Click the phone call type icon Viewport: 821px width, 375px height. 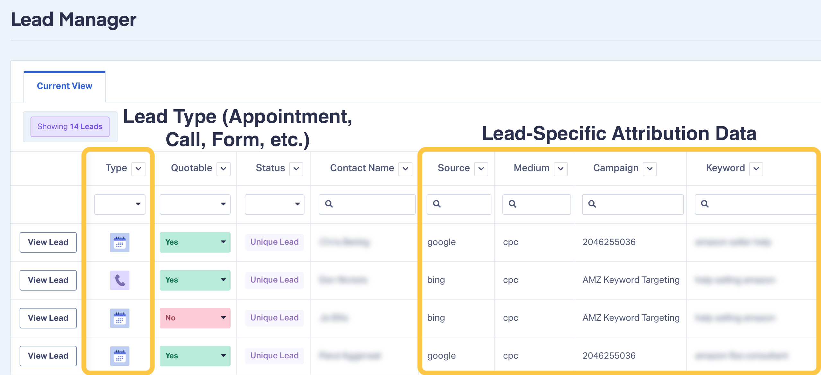[119, 280]
